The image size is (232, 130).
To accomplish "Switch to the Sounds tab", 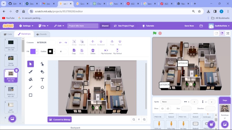I will (x=41, y=34).
